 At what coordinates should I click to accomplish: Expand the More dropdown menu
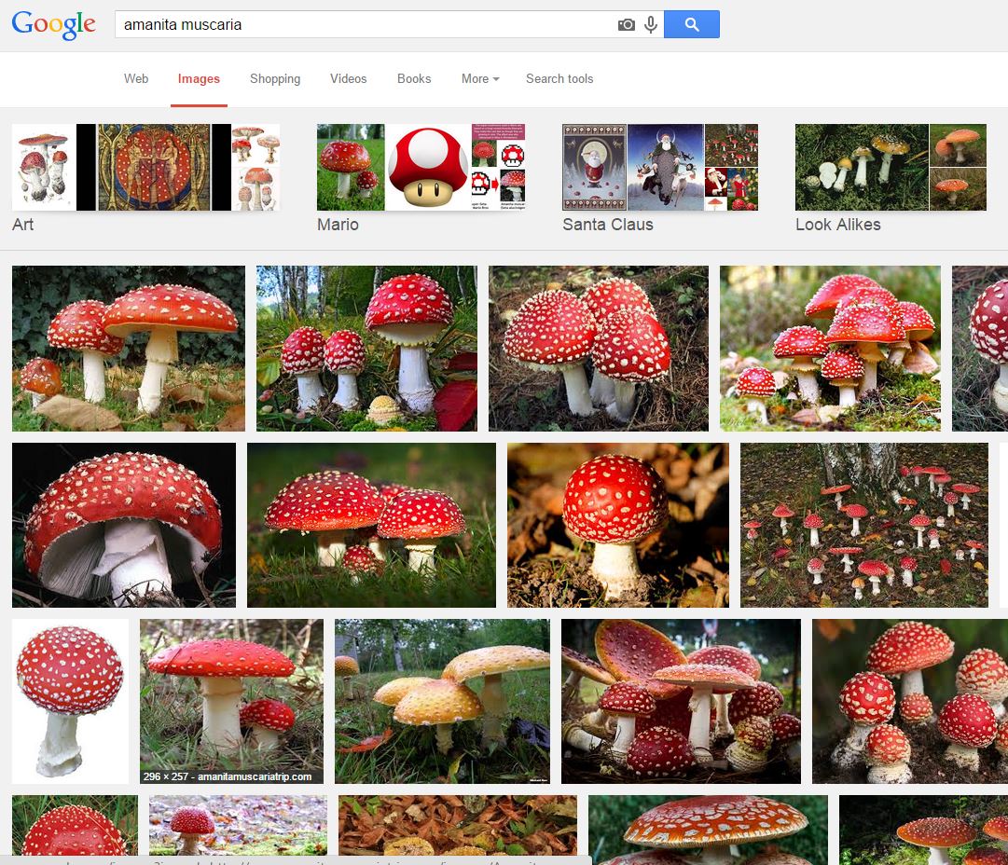click(480, 78)
